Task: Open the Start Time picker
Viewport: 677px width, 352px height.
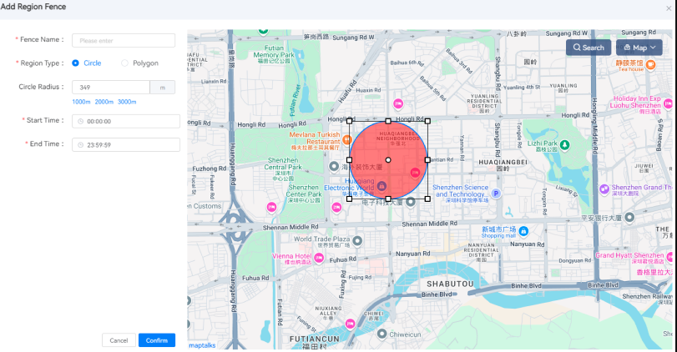Action: click(126, 121)
